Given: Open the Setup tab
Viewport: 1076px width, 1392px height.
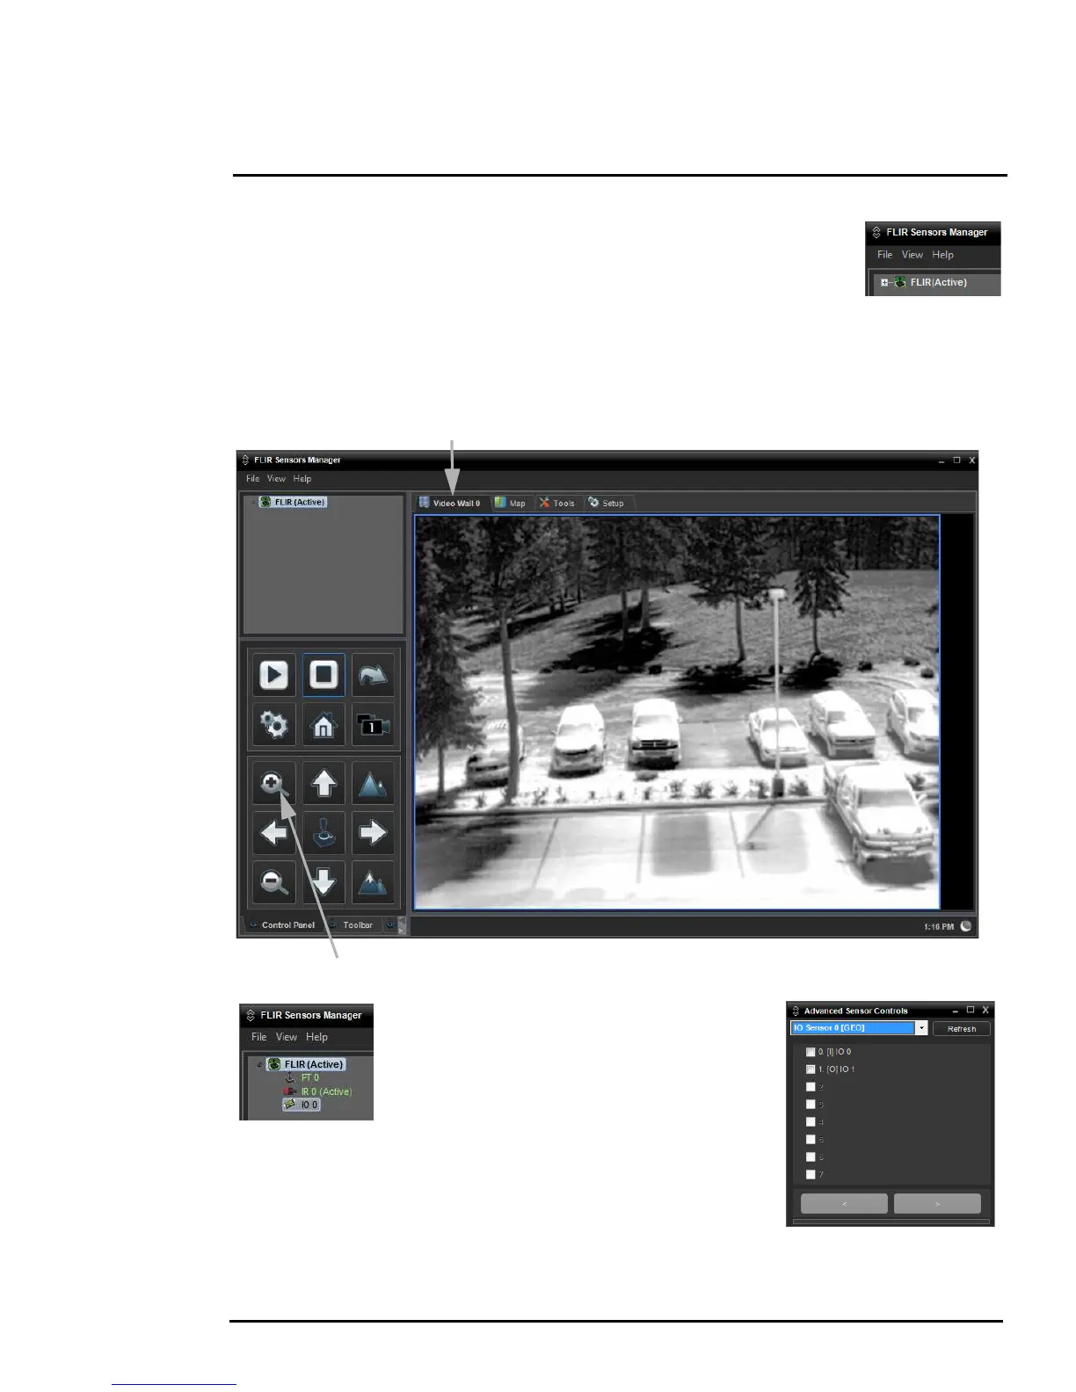Looking at the screenshot, I should coord(607,504).
